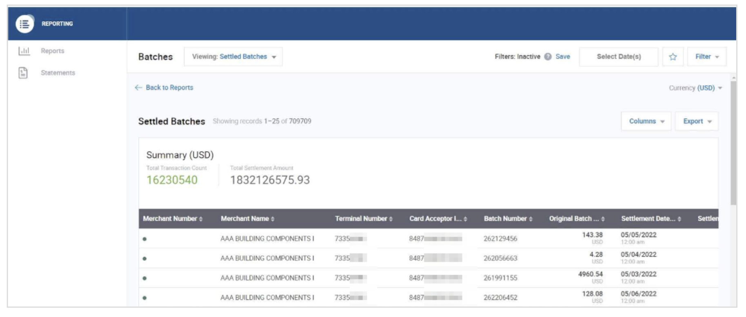Click the Back to Reports arrow icon
The height and width of the screenshot is (317, 746).
click(138, 88)
